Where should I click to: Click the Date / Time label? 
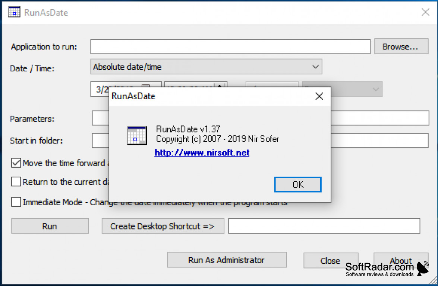tap(32, 68)
